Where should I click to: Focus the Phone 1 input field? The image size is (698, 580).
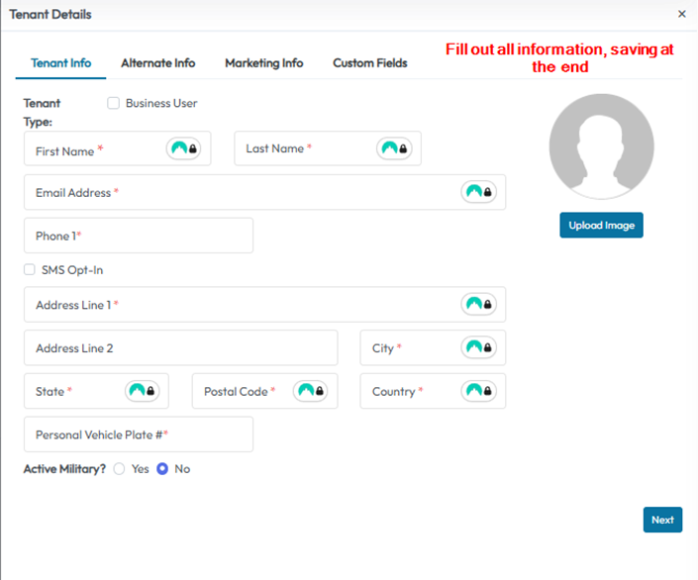click(x=139, y=236)
